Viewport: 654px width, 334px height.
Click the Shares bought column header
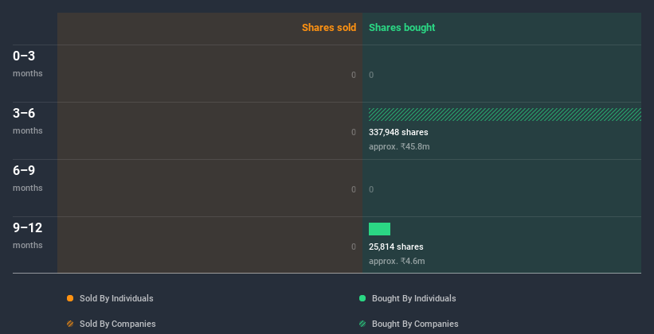coord(402,28)
